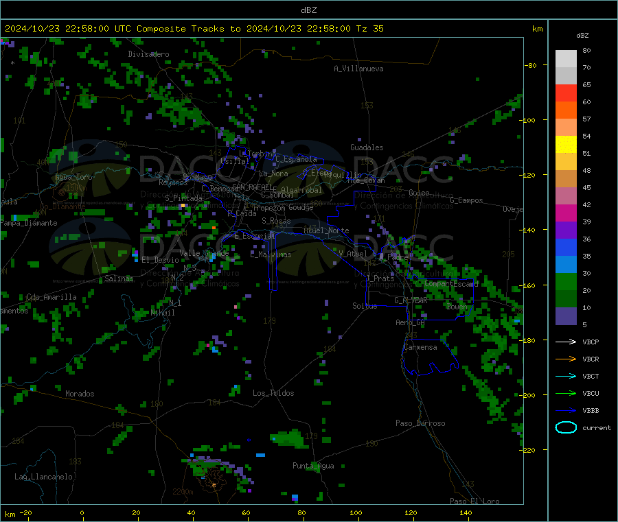Click the 'V_Atuel' location label
Screen dimensions: 618x522
[353, 254]
